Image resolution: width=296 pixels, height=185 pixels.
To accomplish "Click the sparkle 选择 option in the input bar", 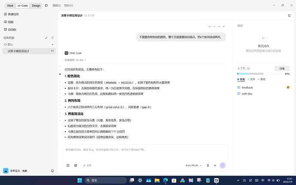I will coord(87,165).
